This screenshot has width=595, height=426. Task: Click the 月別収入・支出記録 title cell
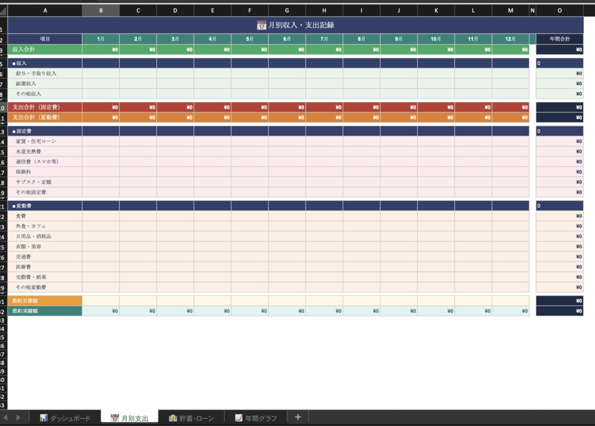tap(296, 25)
